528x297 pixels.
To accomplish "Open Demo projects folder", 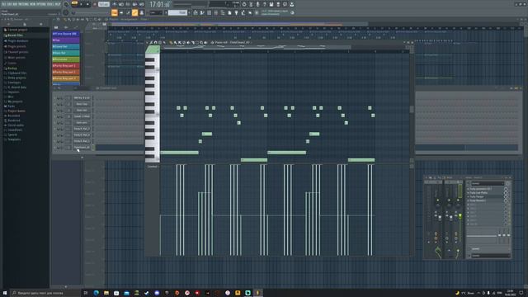I will pyautogui.click(x=16, y=78).
